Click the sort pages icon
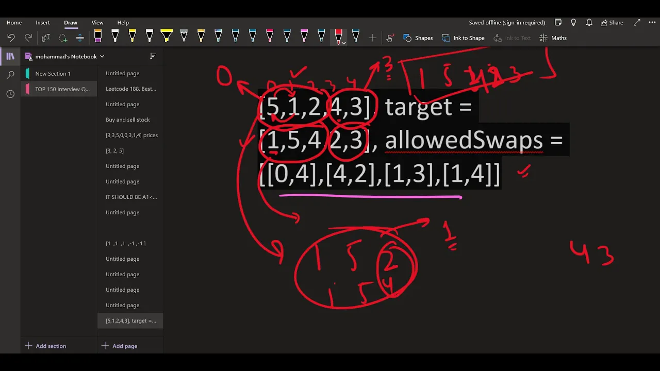 click(153, 56)
